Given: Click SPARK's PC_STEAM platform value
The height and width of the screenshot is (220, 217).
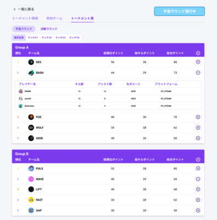Looking at the screenshot, I should click(166, 91).
